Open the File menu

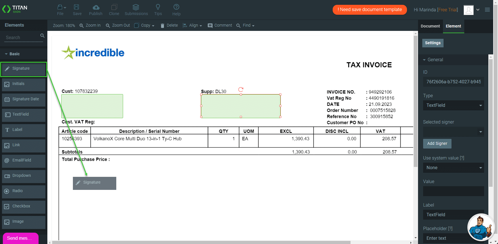tap(61, 10)
